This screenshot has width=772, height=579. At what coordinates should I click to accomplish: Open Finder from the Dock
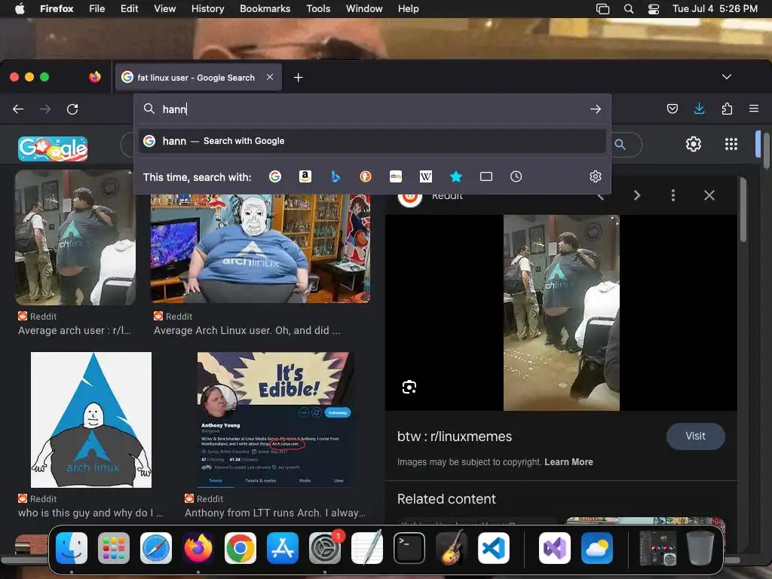coord(72,548)
